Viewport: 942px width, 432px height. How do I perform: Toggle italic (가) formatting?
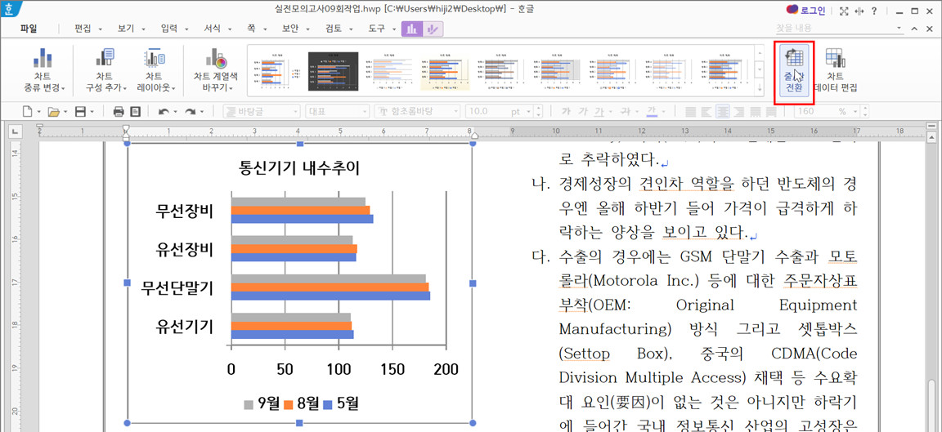point(581,112)
